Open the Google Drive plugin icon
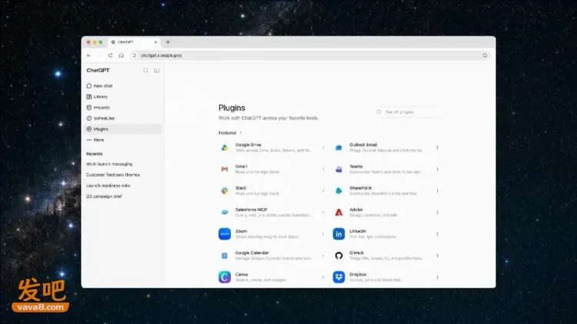Screen dimensions: 577x324 click(225, 147)
